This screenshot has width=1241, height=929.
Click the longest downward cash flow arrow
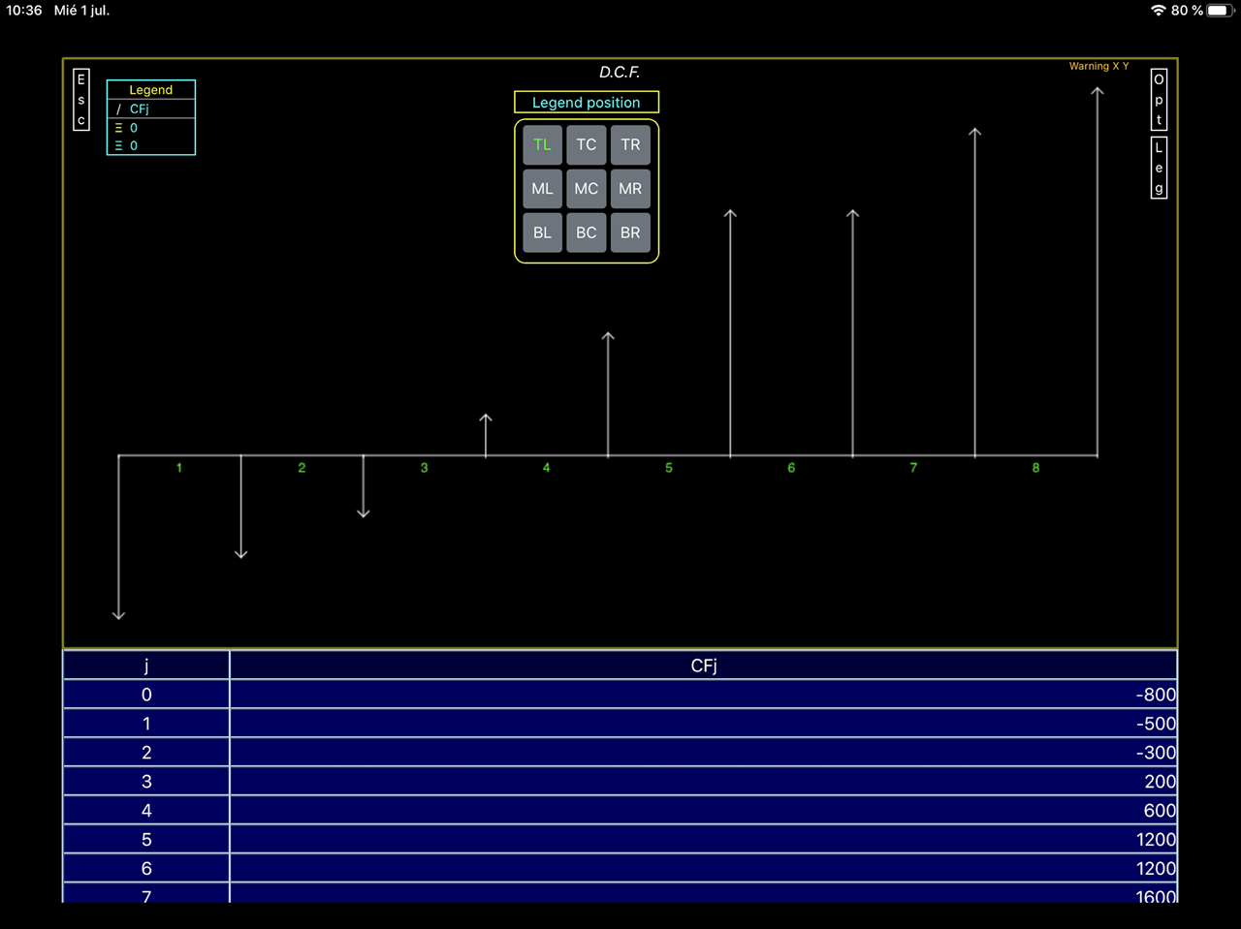(118, 538)
